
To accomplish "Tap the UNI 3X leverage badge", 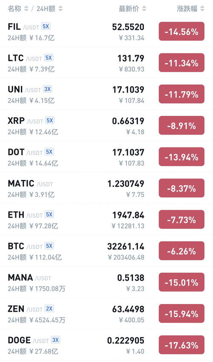I will [x=48, y=89].
